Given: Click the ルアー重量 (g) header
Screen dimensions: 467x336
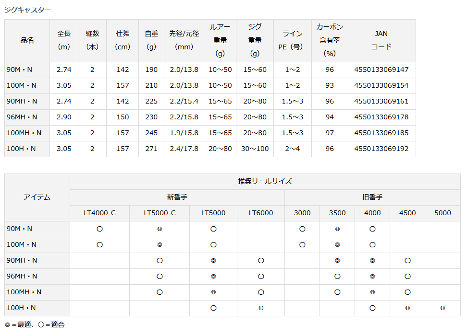Looking at the screenshot, I should coord(220,40).
